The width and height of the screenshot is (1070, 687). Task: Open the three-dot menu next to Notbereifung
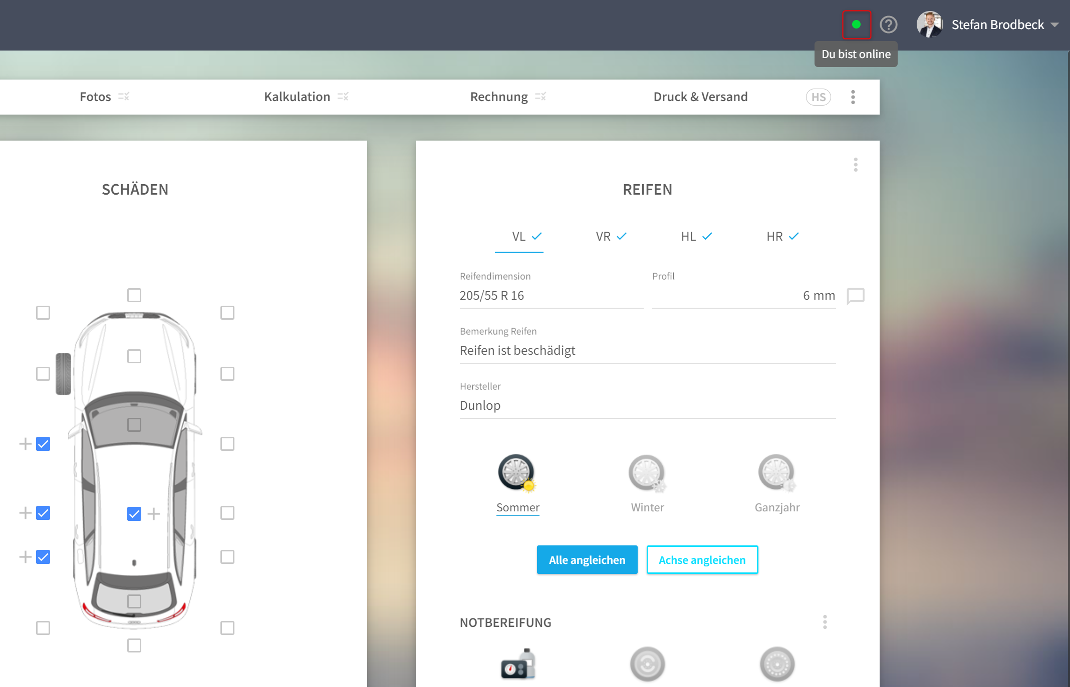tap(825, 622)
